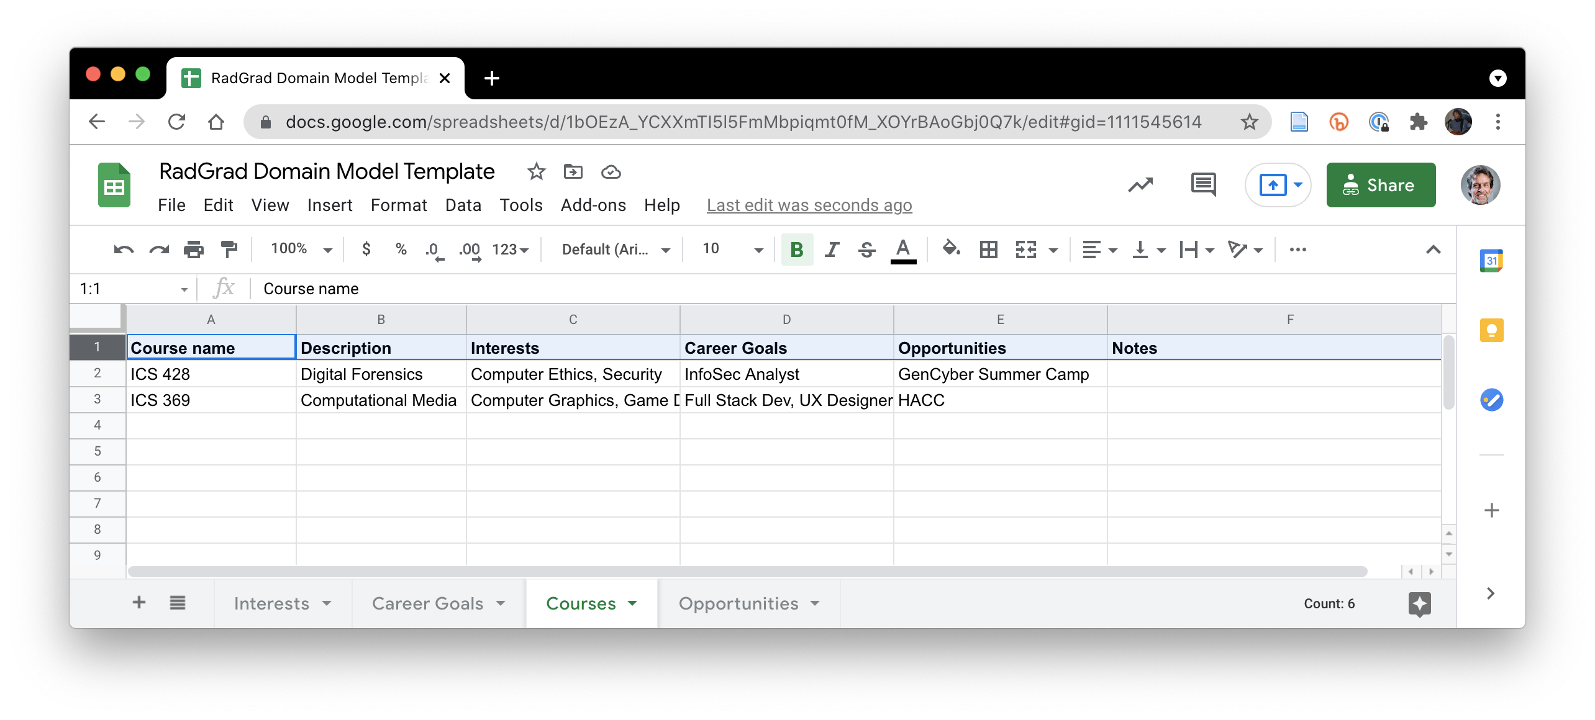The height and width of the screenshot is (720, 1595).
Task: Open the font size dropdown
Action: (732, 250)
